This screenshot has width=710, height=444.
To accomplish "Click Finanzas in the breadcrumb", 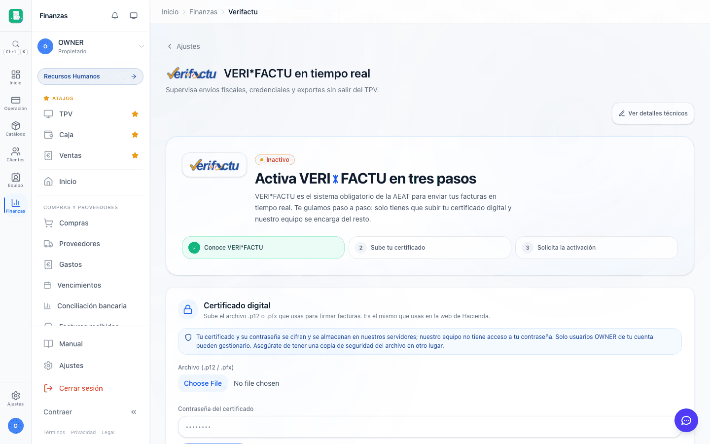I will (203, 12).
